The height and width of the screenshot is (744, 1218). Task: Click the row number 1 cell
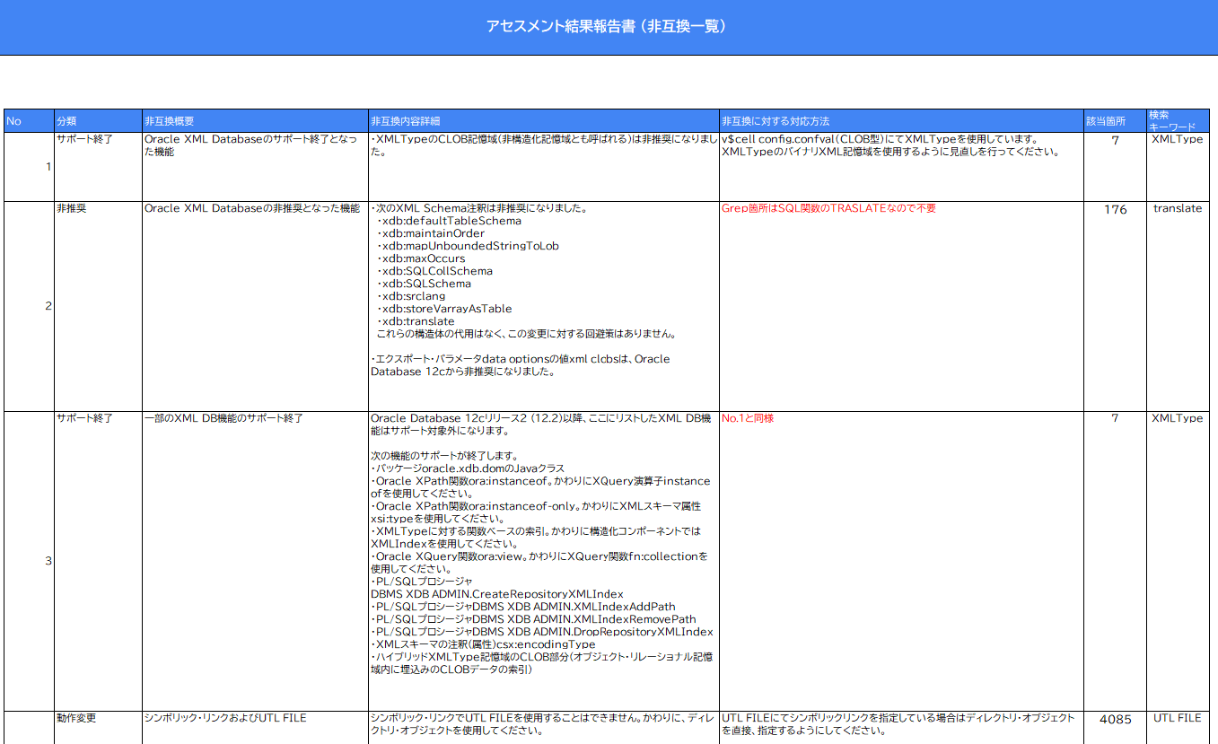click(x=28, y=166)
